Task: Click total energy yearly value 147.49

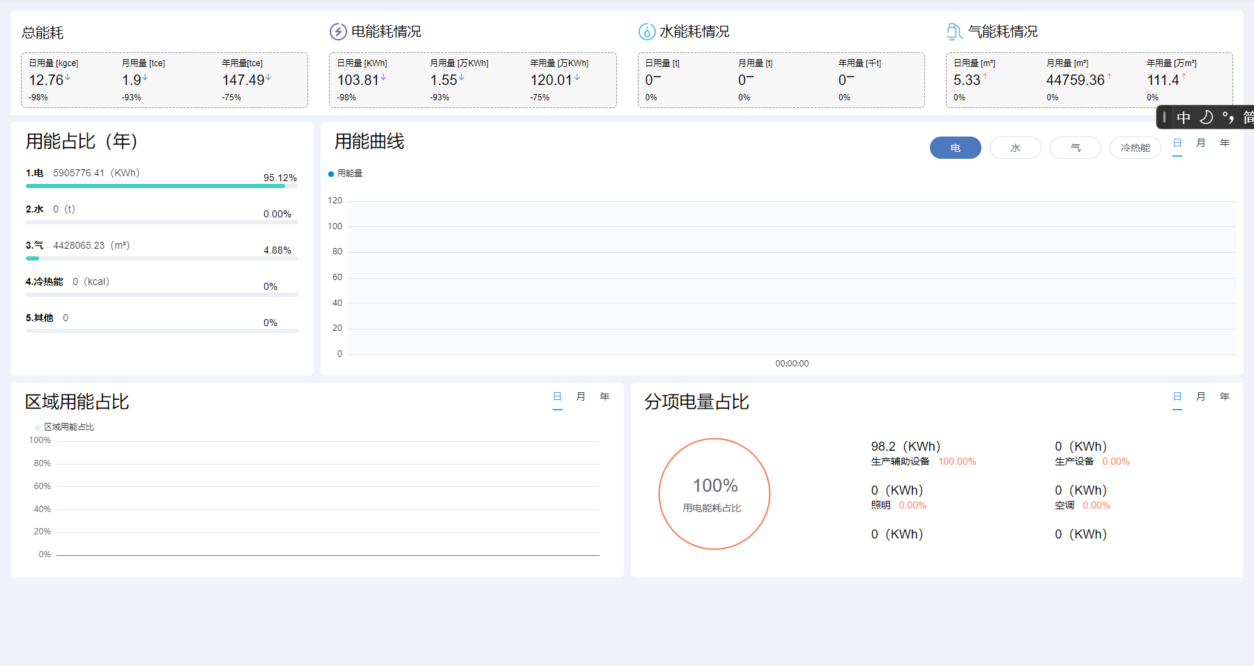Action: coord(243,80)
